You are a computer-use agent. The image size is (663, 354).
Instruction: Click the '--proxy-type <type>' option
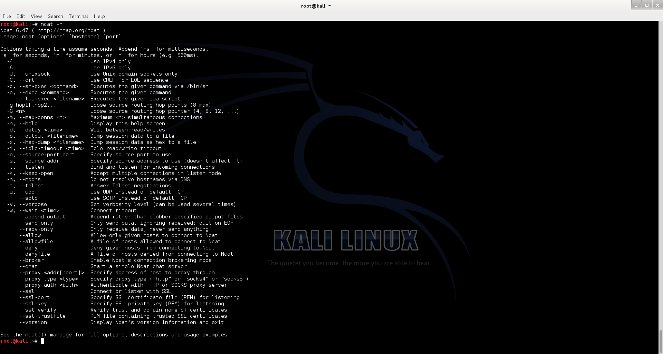(49, 279)
